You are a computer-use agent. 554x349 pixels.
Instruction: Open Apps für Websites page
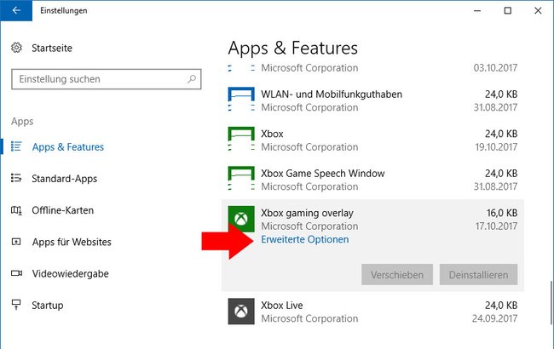click(x=72, y=242)
